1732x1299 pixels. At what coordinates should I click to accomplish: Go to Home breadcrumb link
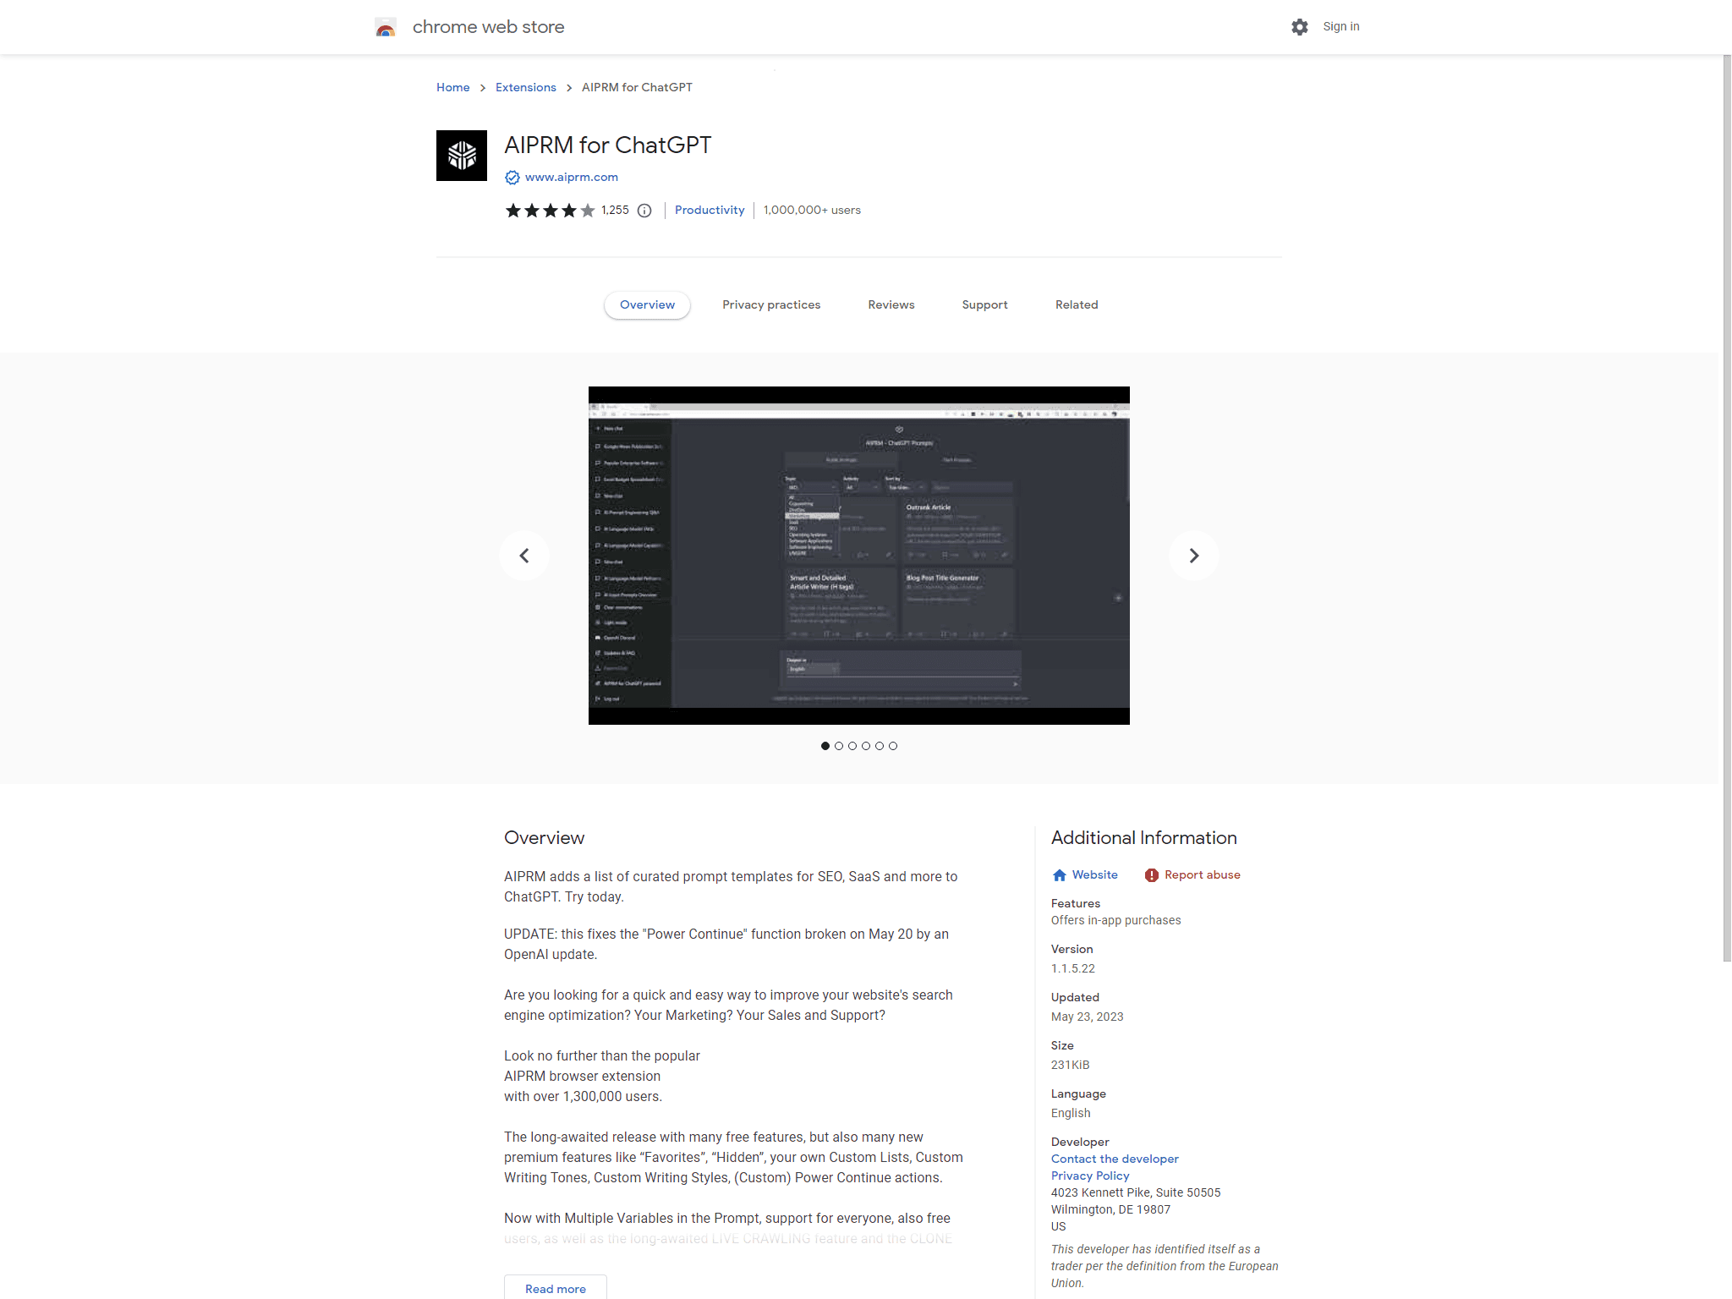click(x=453, y=88)
